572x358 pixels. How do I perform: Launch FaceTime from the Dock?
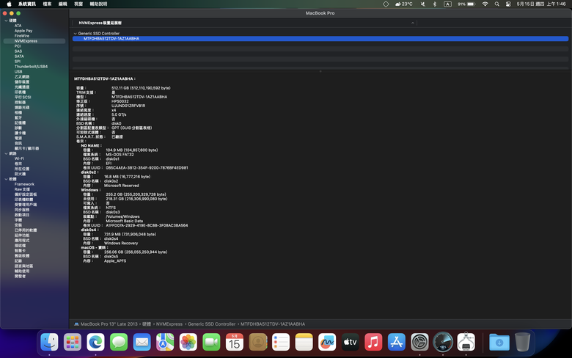coord(211,342)
